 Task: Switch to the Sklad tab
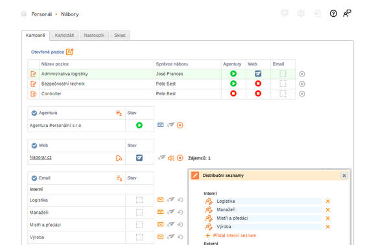tap(119, 36)
